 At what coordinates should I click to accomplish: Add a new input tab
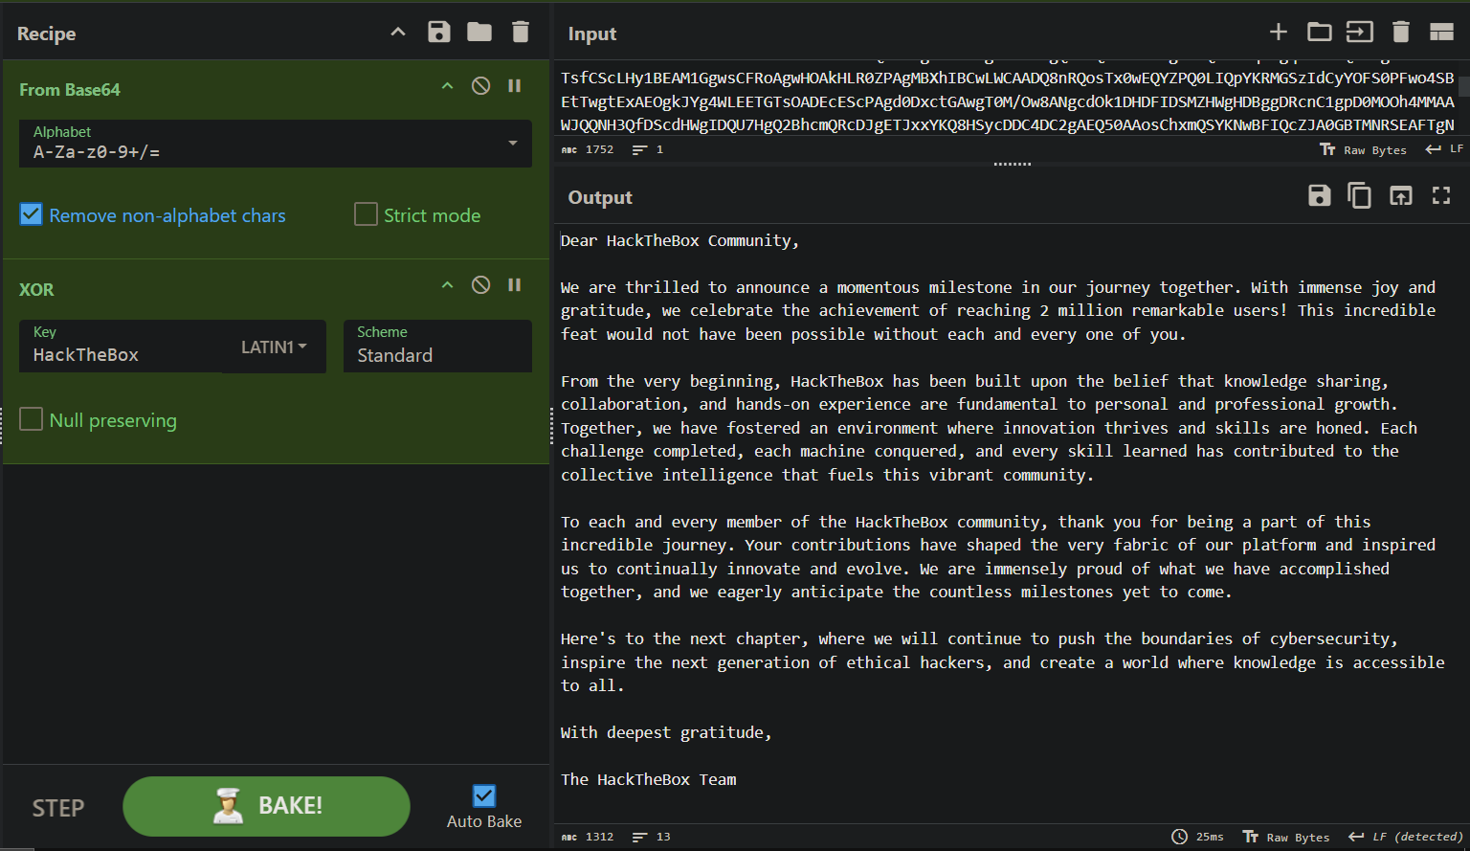point(1278,33)
